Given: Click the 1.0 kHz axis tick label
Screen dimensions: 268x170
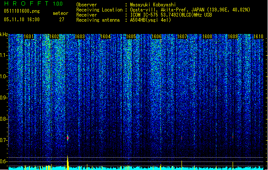Looking at the screenshot, I should [x=4, y=76].
